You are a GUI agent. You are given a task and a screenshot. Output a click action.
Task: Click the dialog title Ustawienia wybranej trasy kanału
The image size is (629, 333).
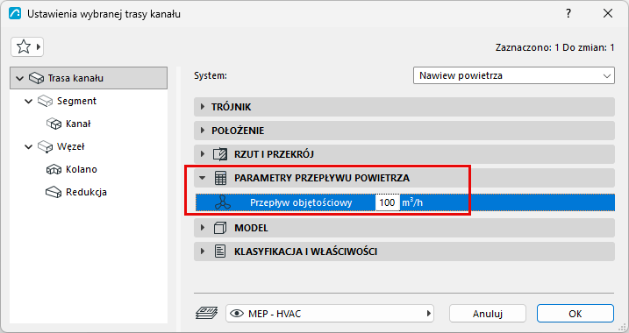point(104,14)
